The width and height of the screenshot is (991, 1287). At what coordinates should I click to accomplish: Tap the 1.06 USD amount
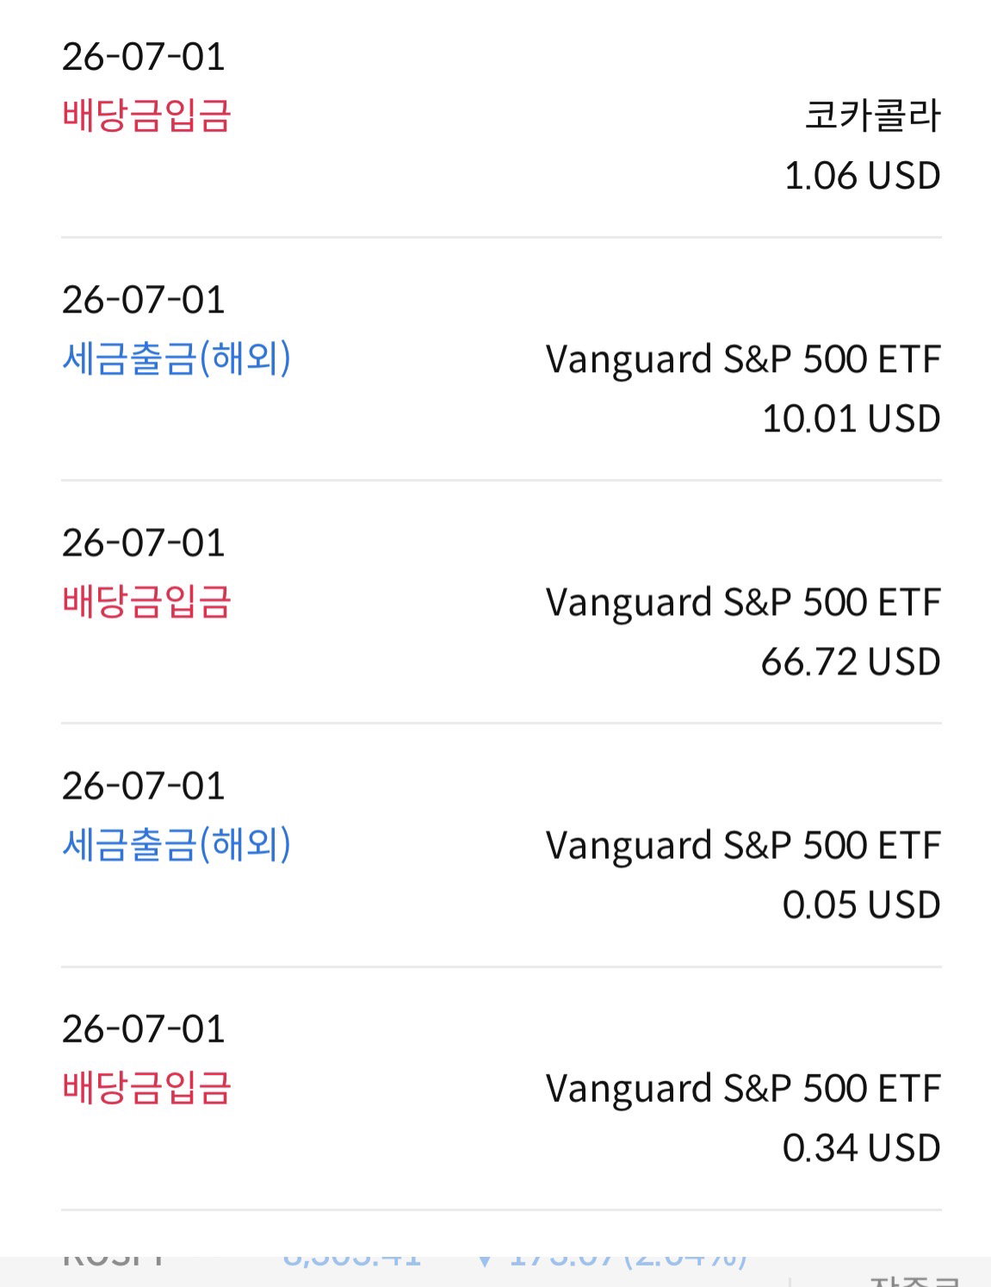click(862, 176)
